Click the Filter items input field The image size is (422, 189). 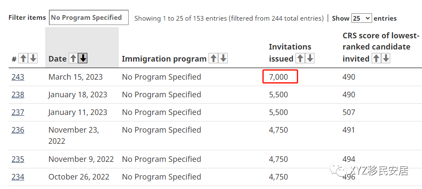pyautogui.click(x=89, y=18)
